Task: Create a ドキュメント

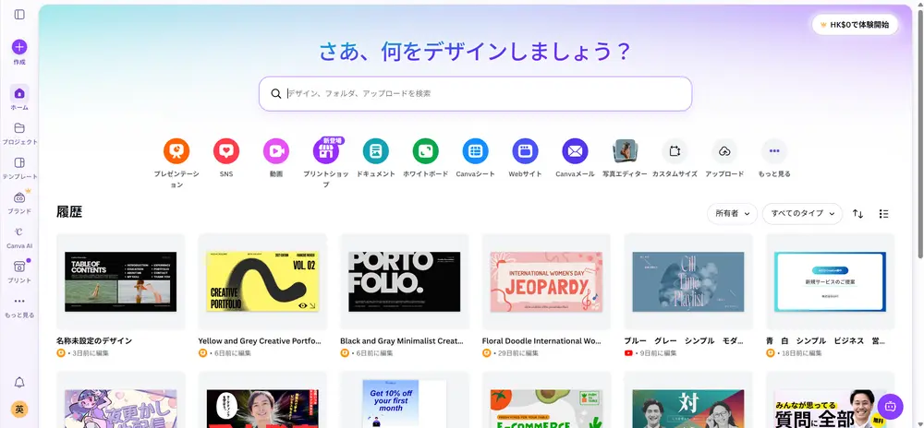Action: [x=376, y=151]
